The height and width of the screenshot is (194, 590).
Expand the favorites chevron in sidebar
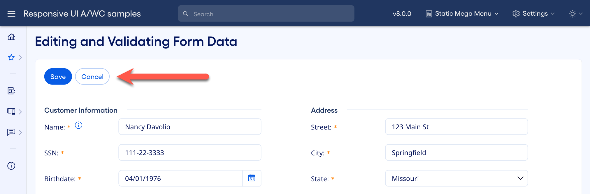point(20,58)
